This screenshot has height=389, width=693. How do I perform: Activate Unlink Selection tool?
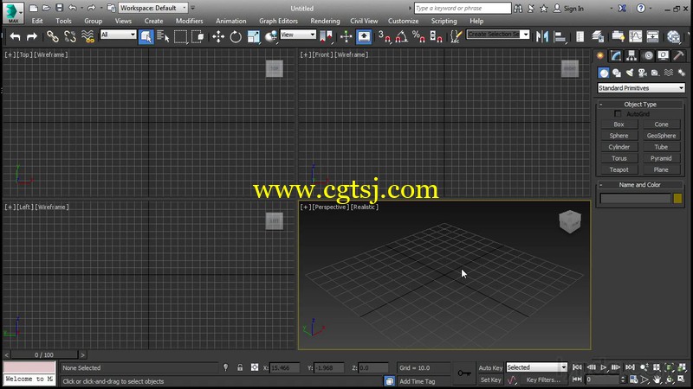click(x=70, y=36)
